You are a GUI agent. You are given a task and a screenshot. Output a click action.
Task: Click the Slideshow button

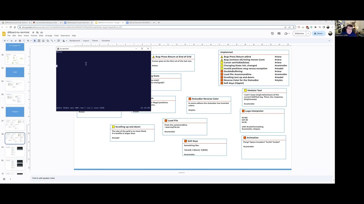click(x=299, y=33)
